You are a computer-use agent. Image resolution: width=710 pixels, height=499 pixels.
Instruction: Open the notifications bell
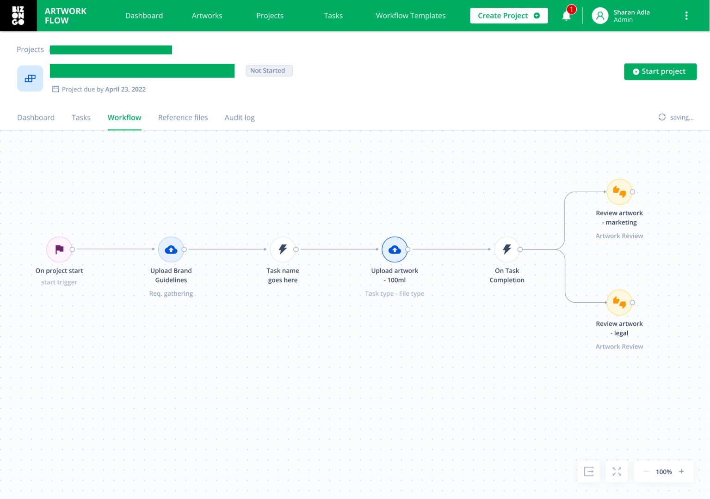point(566,16)
